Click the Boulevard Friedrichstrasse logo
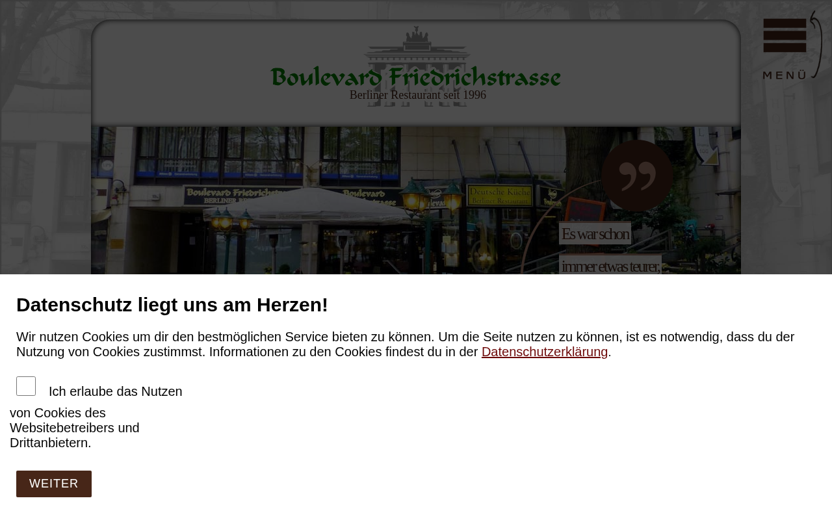 pyautogui.click(x=416, y=66)
